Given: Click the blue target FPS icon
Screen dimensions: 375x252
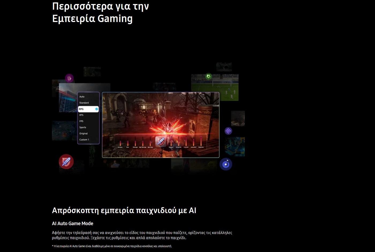Looking at the screenshot, I should 226,164.
